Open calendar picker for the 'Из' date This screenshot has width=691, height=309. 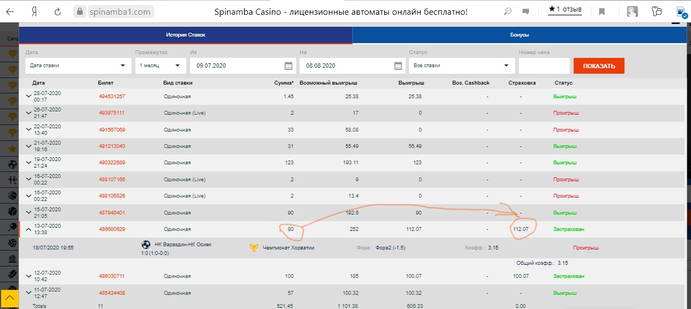(289, 66)
